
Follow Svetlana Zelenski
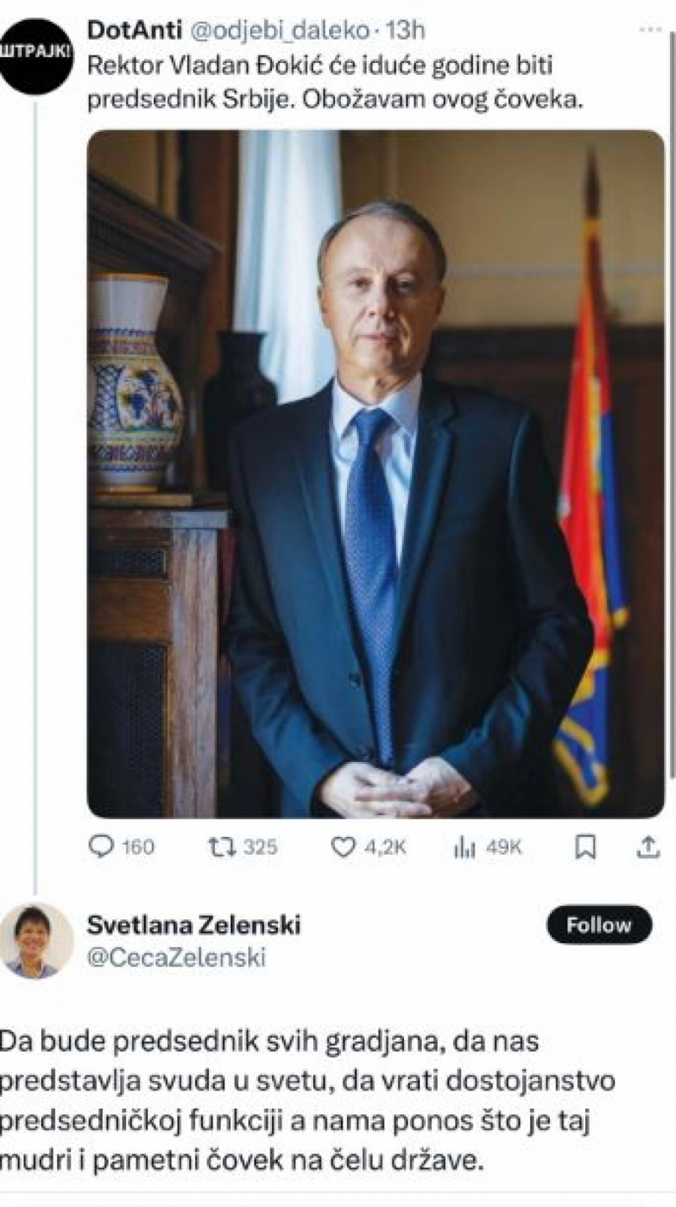[599, 925]
